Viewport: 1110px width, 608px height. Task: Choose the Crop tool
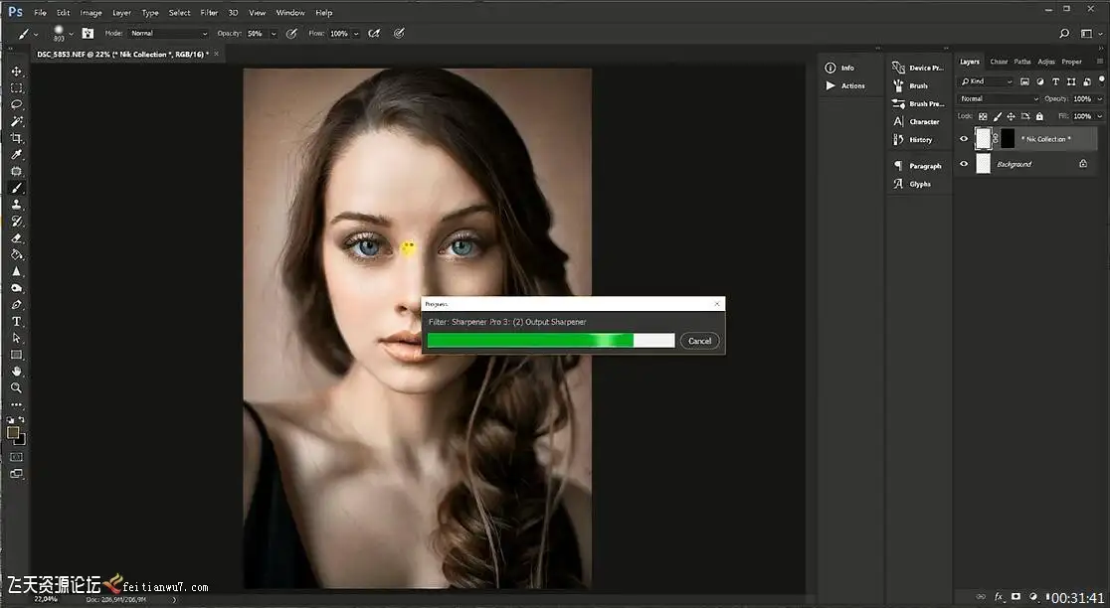click(17, 138)
